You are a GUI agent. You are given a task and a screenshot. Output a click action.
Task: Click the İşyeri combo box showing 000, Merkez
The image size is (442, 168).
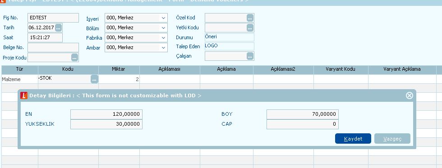coord(136,18)
